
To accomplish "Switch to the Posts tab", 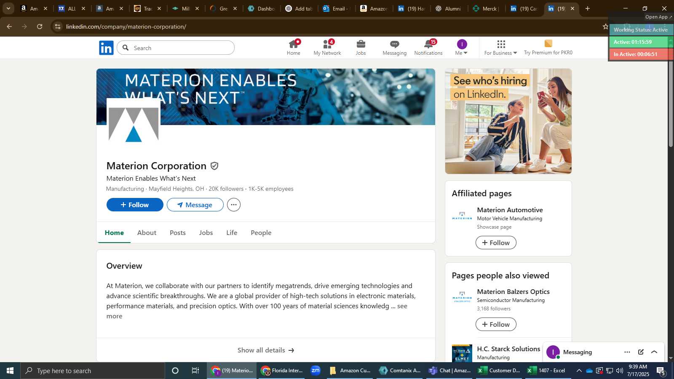I will 178,232.
